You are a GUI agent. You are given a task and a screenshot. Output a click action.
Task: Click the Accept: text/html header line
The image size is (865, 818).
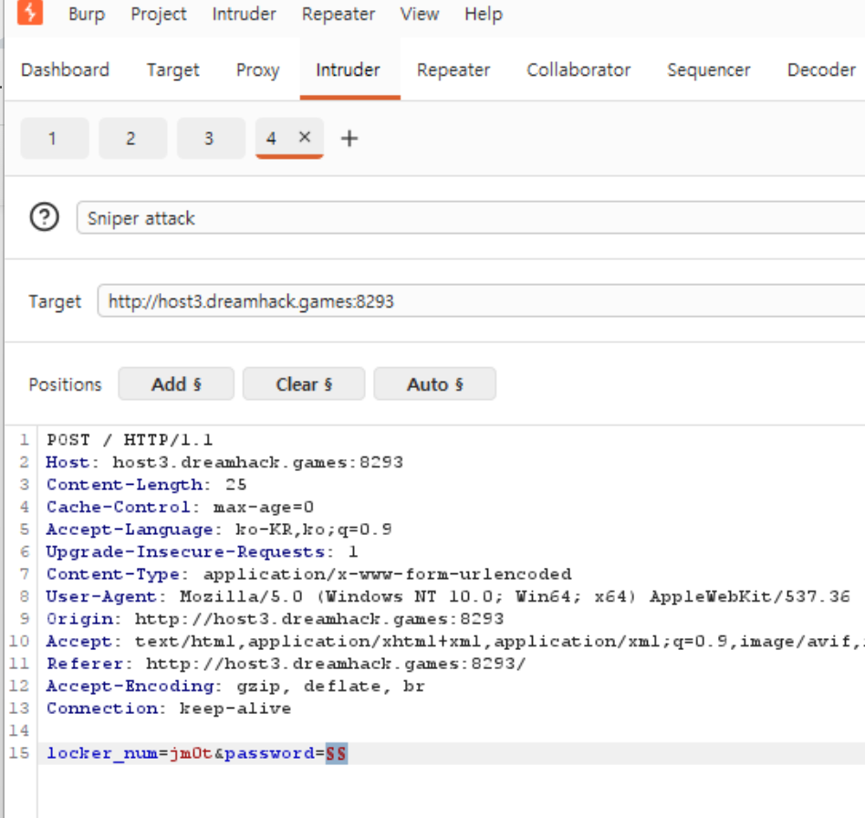(x=453, y=641)
